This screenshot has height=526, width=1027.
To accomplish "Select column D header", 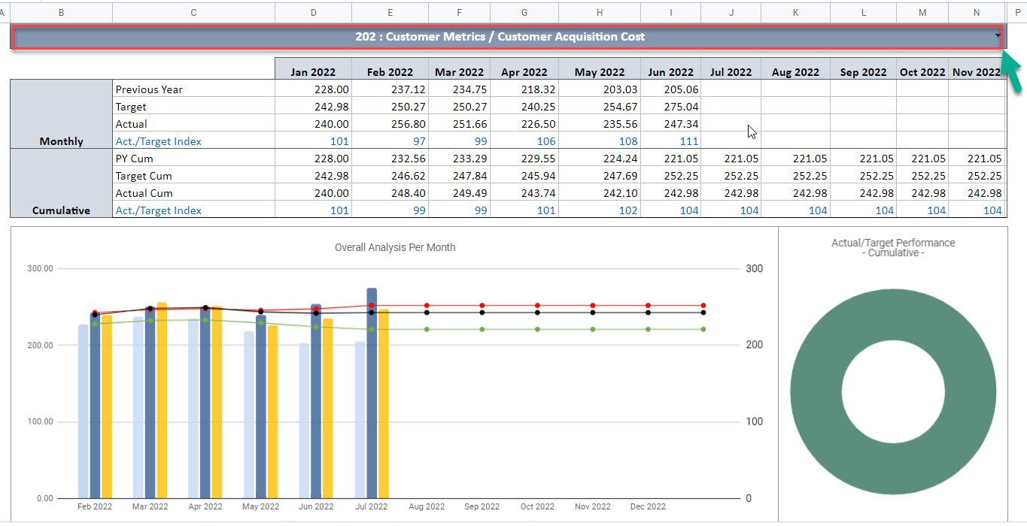I will pyautogui.click(x=313, y=12).
